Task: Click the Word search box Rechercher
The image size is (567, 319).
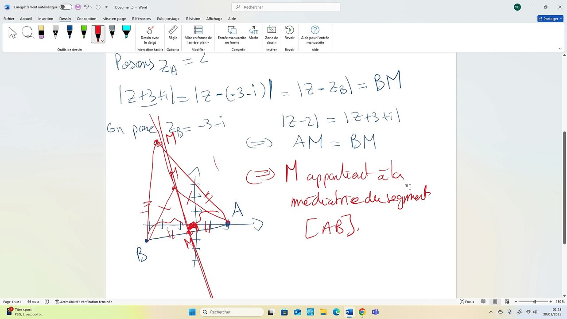Action: click(x=286, y=7)
